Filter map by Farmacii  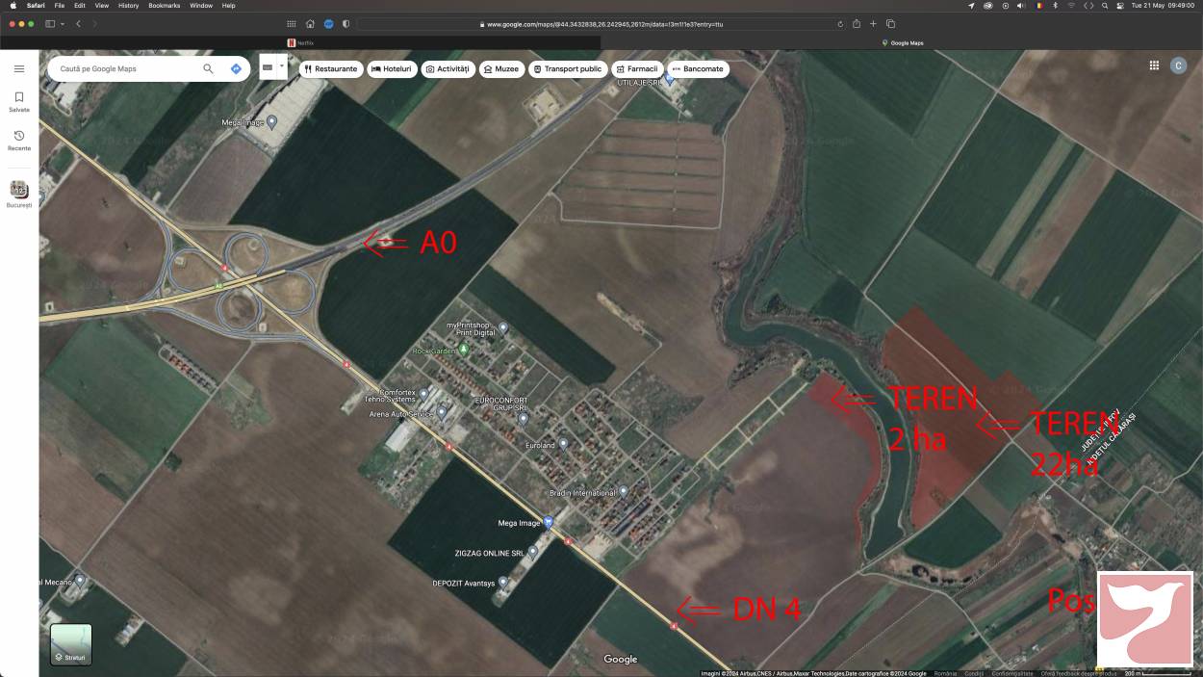click(637, 69)
